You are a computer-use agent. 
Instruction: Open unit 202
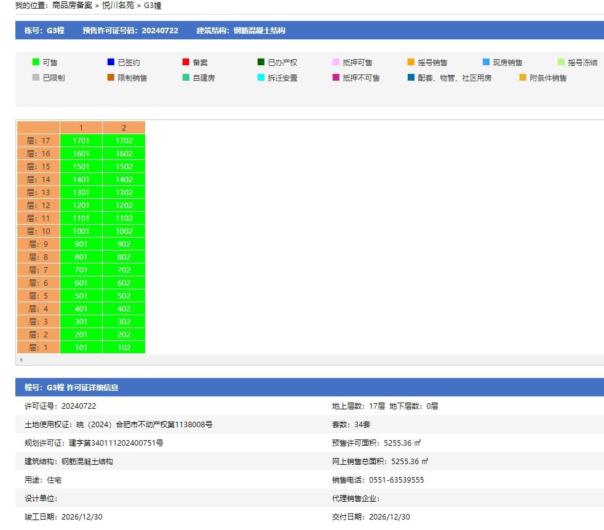(124, 334)
